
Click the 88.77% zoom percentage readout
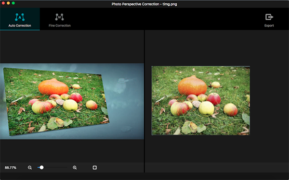pos(11,168)
